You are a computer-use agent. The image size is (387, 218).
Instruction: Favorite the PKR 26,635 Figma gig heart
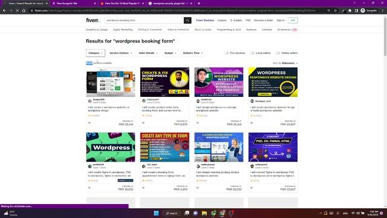(89, 188)
